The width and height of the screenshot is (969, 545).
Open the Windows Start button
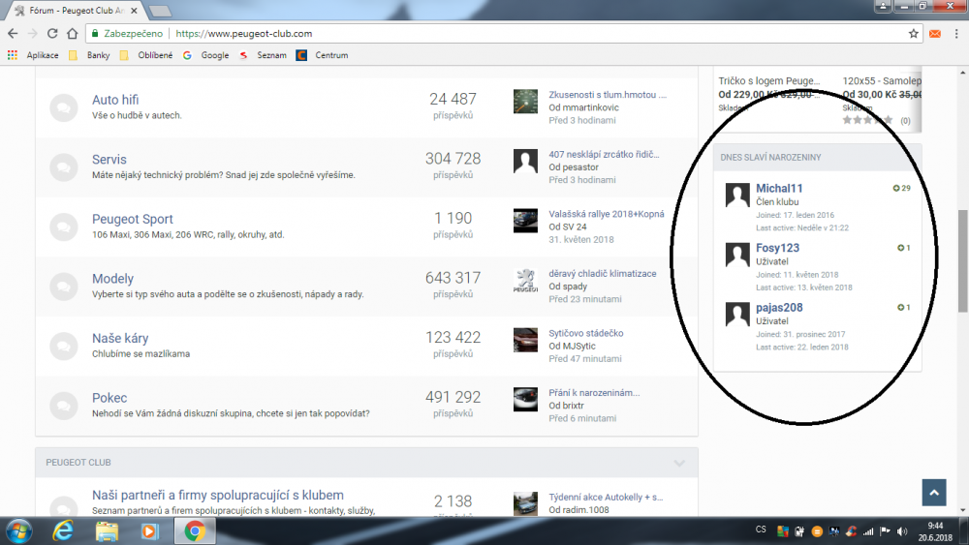coord(19,530)
